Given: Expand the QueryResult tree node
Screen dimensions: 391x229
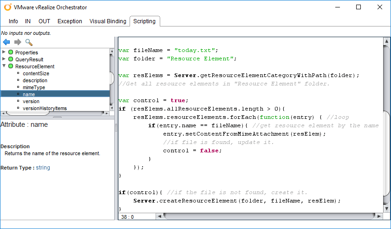Looking at the screenshot, I should pos(4,59).
